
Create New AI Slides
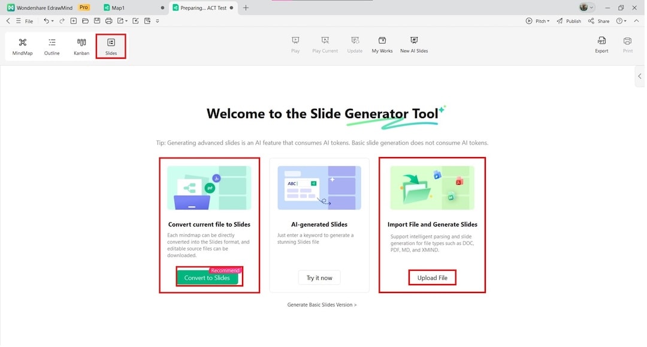414,46
